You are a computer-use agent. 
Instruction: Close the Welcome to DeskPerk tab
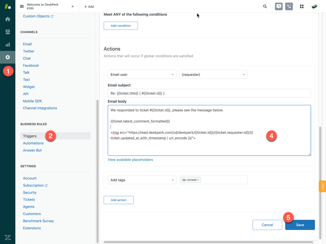point(73,6)
